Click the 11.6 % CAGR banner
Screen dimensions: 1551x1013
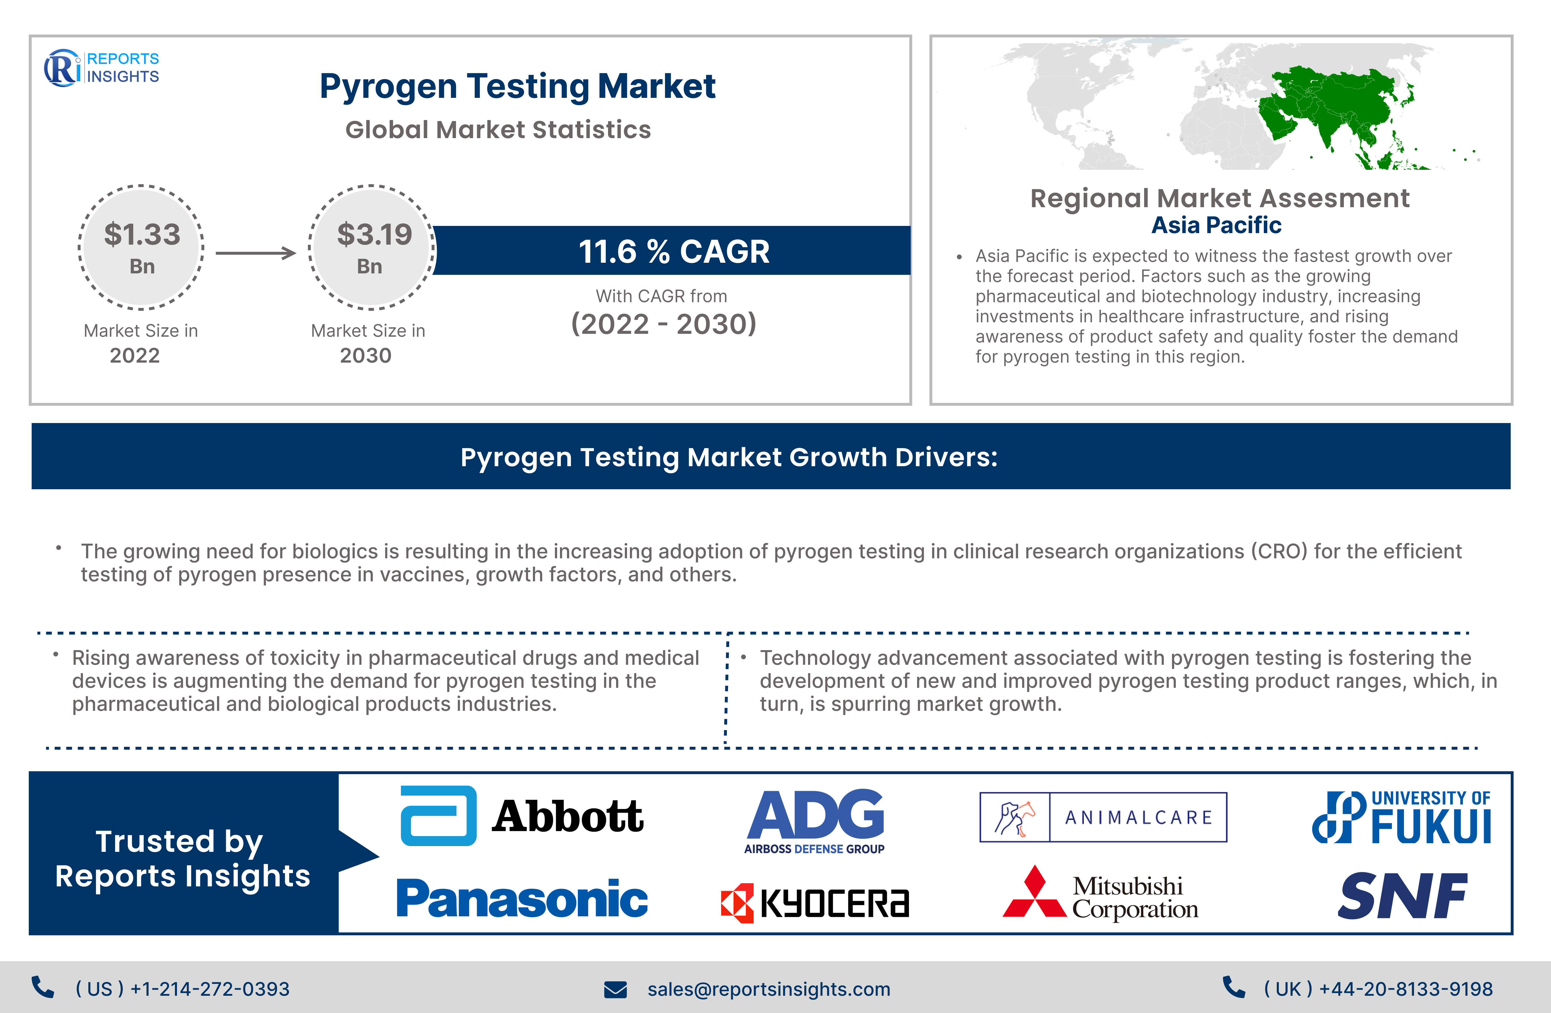[x=672, y=251]
